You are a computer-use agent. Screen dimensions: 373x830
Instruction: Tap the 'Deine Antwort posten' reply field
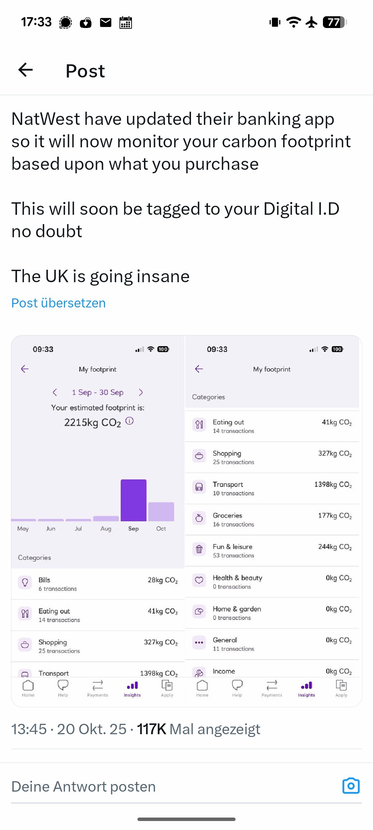(173, 786)
